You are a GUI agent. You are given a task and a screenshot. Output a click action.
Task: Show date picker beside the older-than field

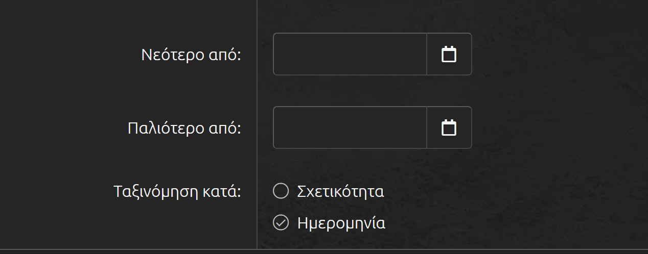click(x=449, y=128)
